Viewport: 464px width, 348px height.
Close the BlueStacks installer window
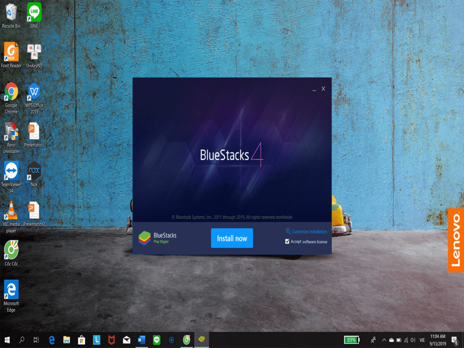(x=323, y=89)
